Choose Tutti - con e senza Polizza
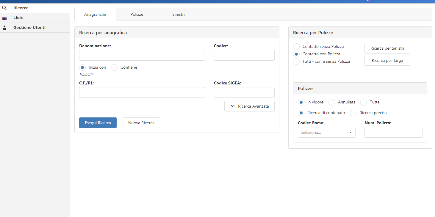The width and height of the screenshot is (435, 217). 296,62
